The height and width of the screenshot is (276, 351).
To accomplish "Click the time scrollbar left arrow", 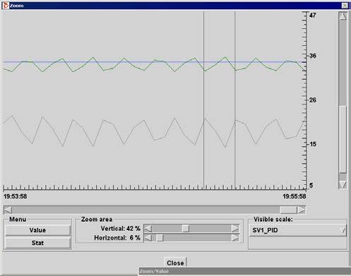I will point(8,210).
